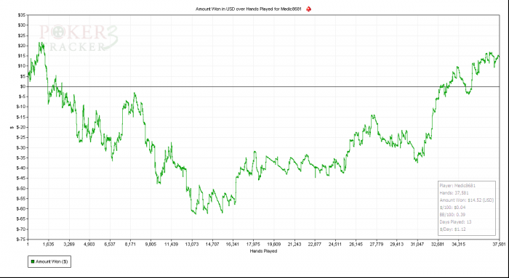The image size is (509, 278).
Task: Click the '$-50' y-axis label
Action: click(21, 189)
